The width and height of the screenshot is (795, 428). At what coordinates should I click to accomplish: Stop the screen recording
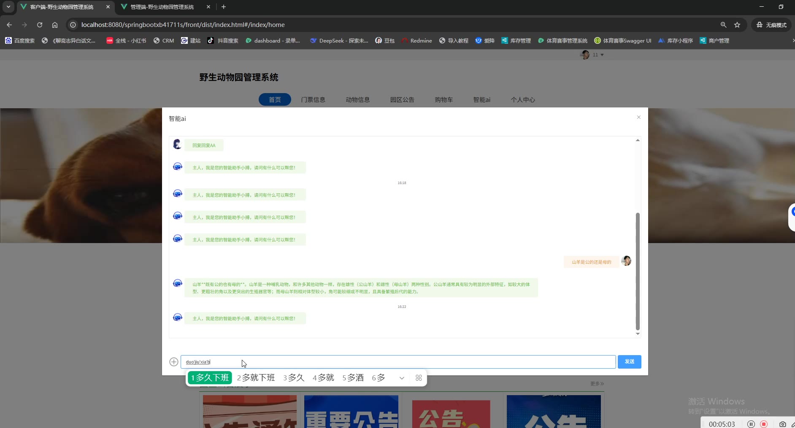tap(764, 424)
